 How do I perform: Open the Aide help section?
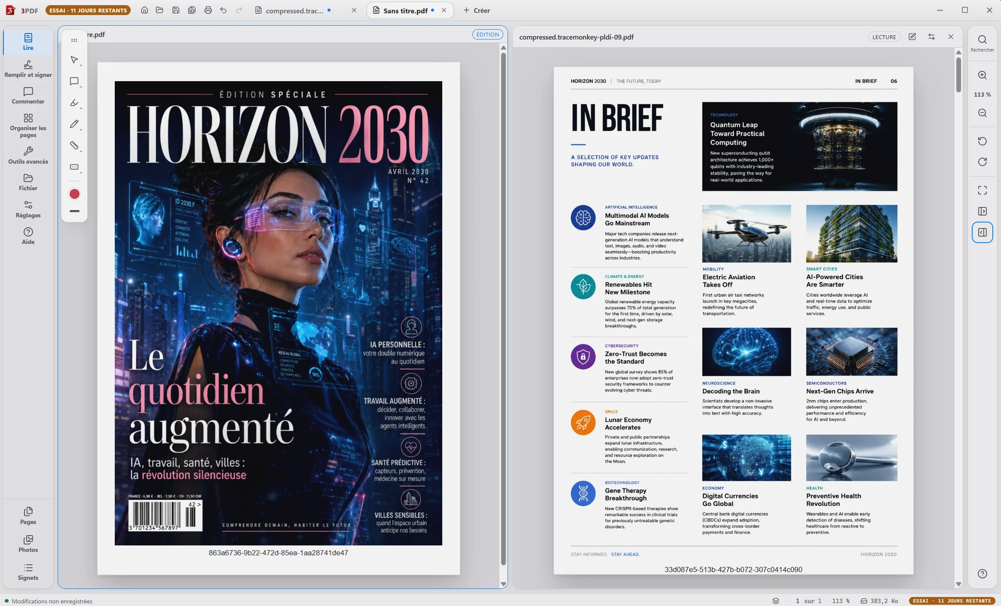(28, 236)
